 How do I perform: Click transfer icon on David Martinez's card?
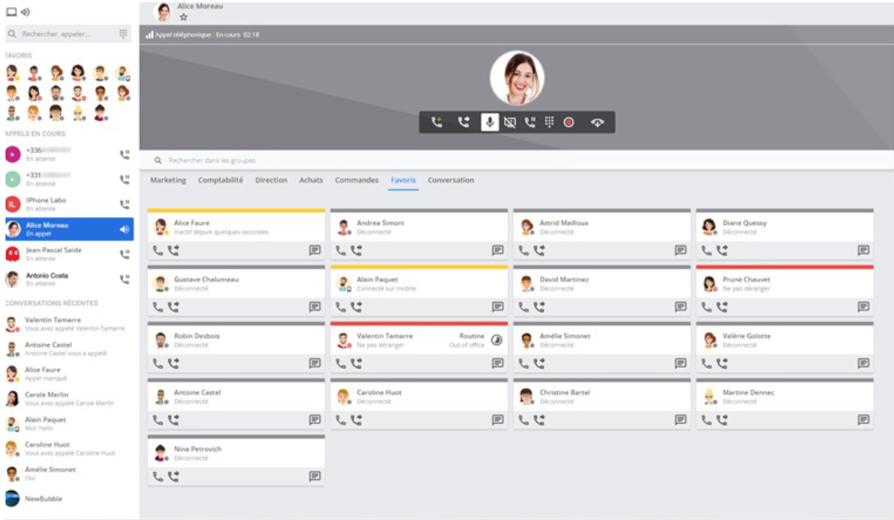click(539, 307)
